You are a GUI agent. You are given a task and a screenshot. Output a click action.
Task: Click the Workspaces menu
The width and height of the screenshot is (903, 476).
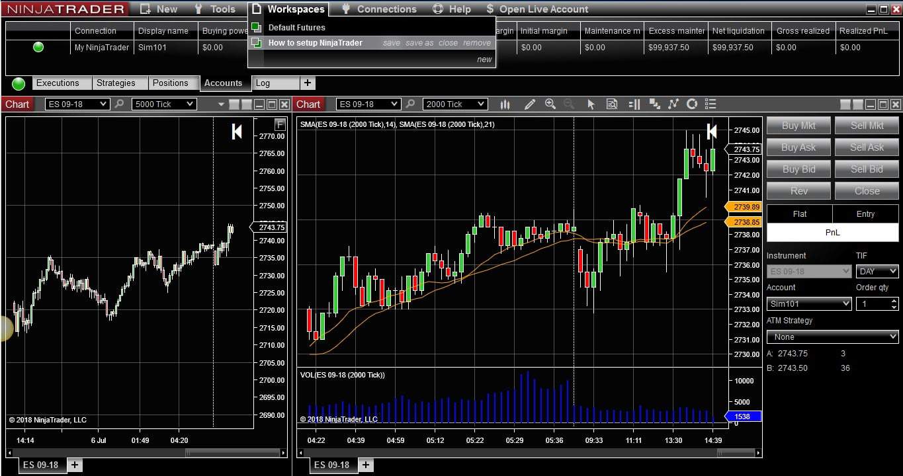click(289, 9)
